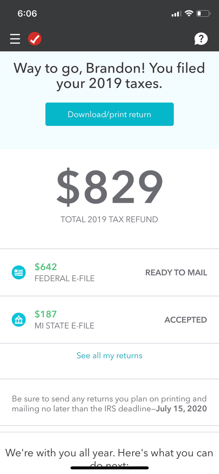The height and width of the screenshot is (474, 219).
Task: Tap the red TurboTax checkmark logo
Action: (x=35, y=39)
